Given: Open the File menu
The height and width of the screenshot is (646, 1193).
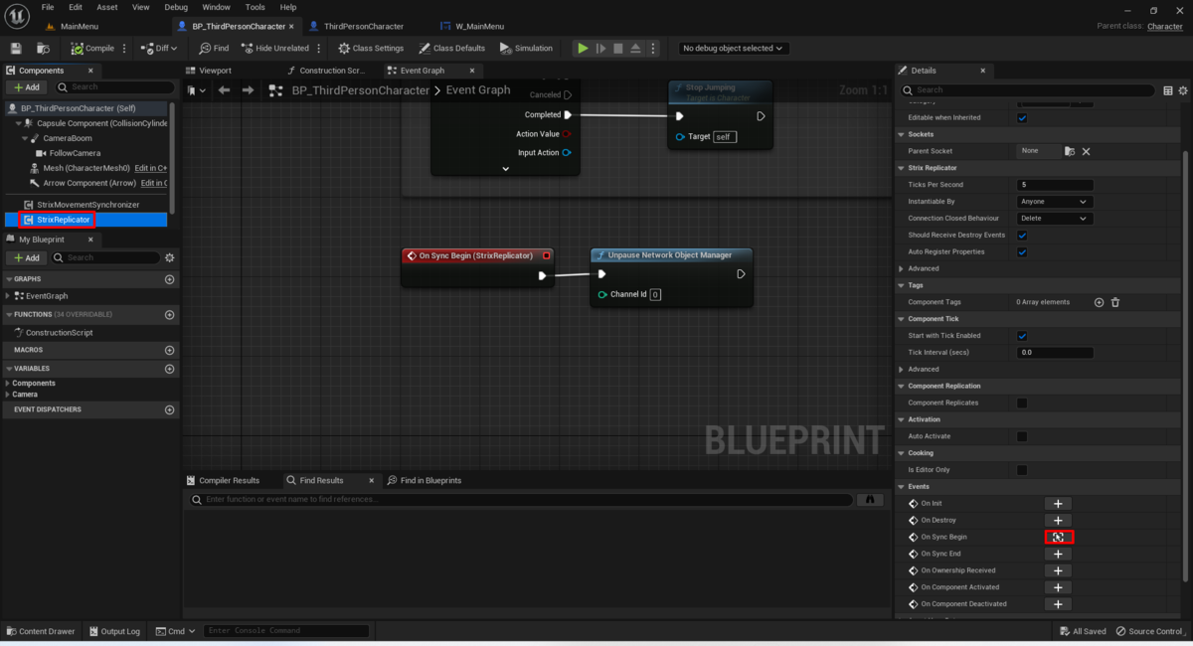Looking at the screenshot, I should pyautogui.click(x=48, y=7).
